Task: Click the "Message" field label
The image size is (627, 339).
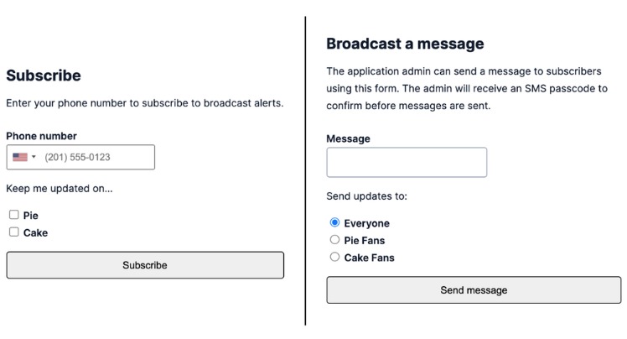Action: (348, 138)
